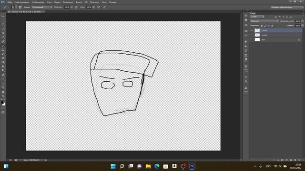Open brush flow slider arrow
Screen dimensions: 305x171
click(x=94, y=7)
